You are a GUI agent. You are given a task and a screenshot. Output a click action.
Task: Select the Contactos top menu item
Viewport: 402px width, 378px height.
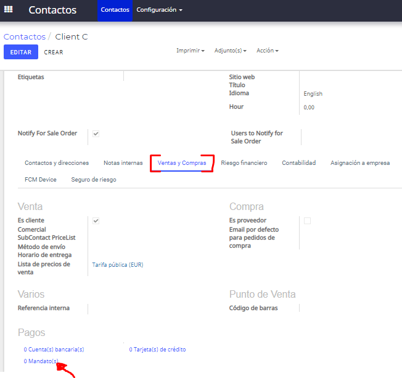(x=115, y=10)
